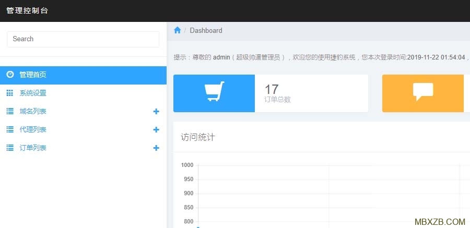Select the 代理列表 menu label
Screen dimensions: 470x228
click(33, 130)
